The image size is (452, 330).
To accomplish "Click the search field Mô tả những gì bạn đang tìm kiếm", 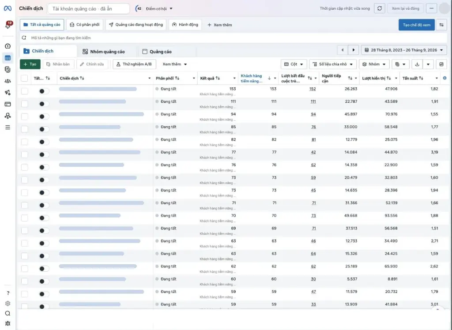I will pyautogui.click(x=234, y=38).
